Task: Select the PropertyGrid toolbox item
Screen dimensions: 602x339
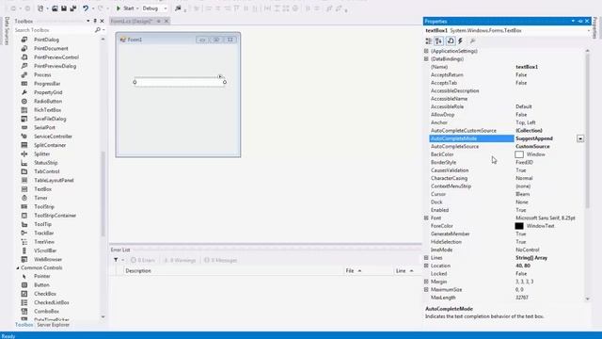Action: tap(48, 92)
